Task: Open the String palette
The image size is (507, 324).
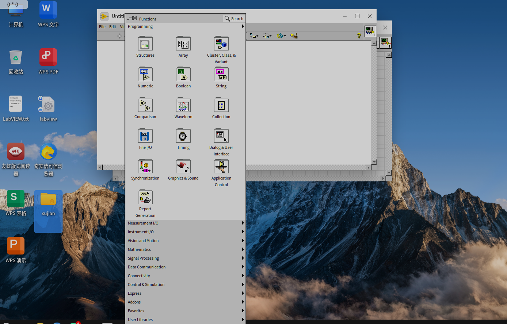Action: (221, 74)
